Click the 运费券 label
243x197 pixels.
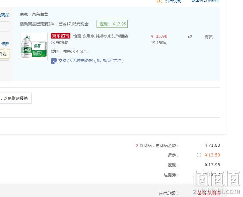[171, 175]
